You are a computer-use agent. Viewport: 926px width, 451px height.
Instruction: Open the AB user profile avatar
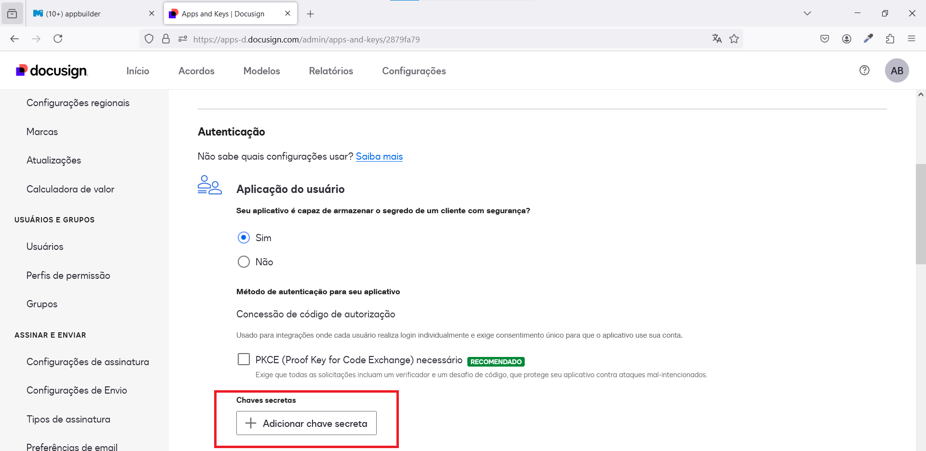pos(897,71)
